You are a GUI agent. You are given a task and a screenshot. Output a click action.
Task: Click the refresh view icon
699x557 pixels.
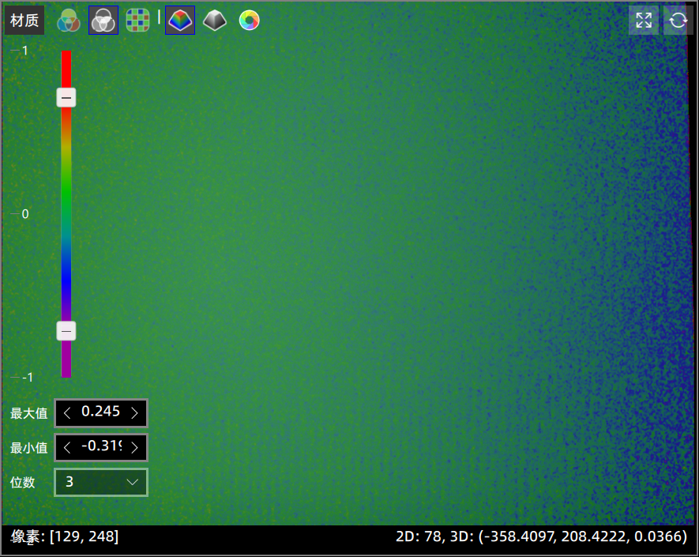click(678, 21)
